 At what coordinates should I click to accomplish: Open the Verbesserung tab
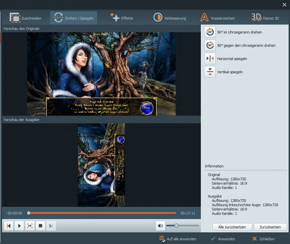tap(170, 18)
